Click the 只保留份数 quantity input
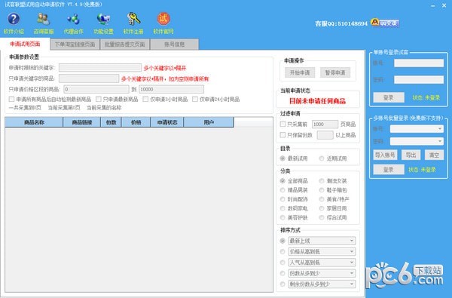 tap(325, 135)
